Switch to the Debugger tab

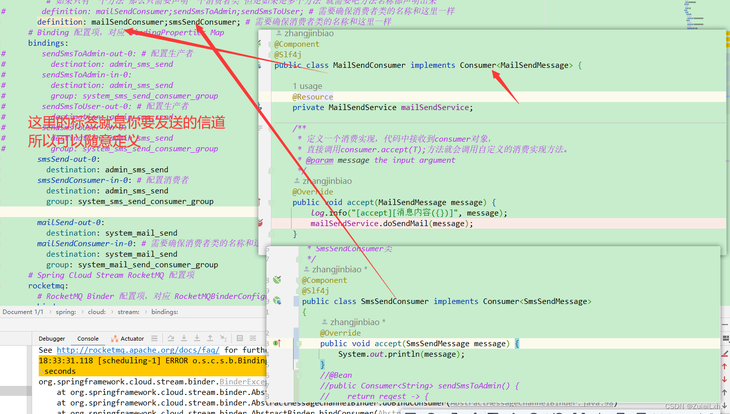(x=52, y=338)
